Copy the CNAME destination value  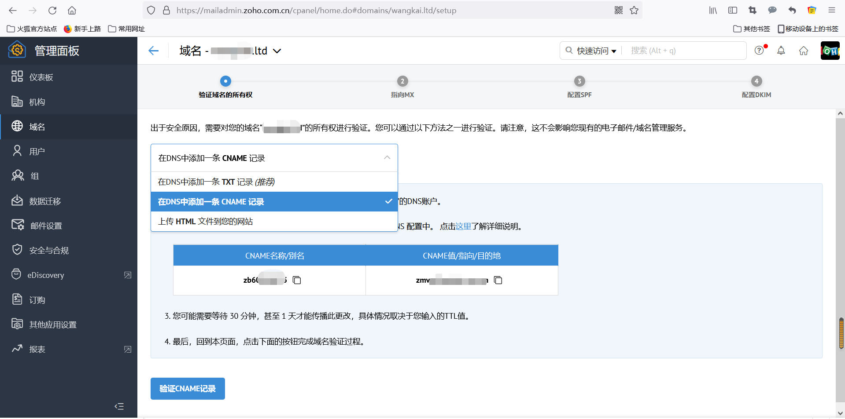tap(498, 281)
